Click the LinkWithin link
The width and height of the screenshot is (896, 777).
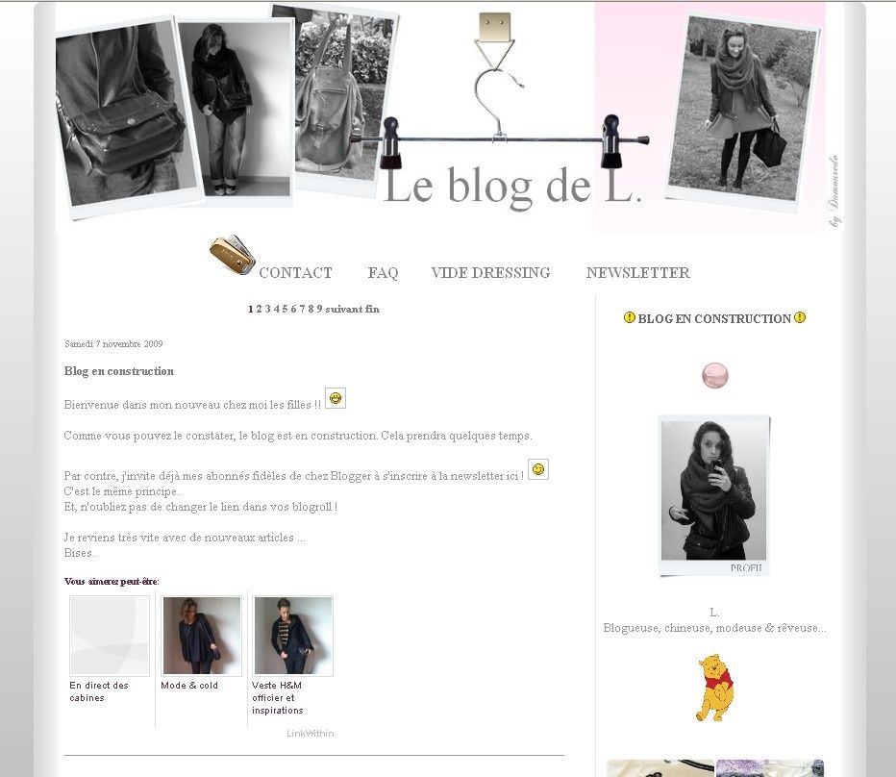[x=311, y=733]
